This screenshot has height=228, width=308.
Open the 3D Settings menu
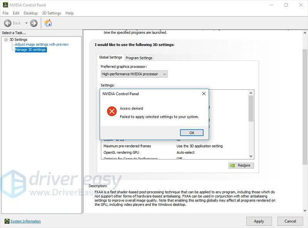click(x=52, y=13)
